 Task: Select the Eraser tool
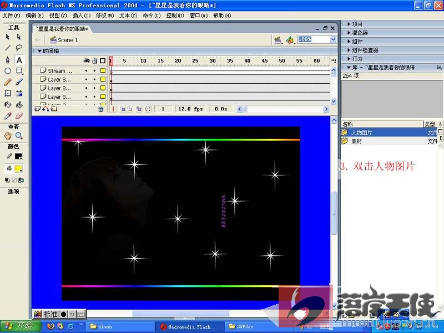click(x=19, y=116)
